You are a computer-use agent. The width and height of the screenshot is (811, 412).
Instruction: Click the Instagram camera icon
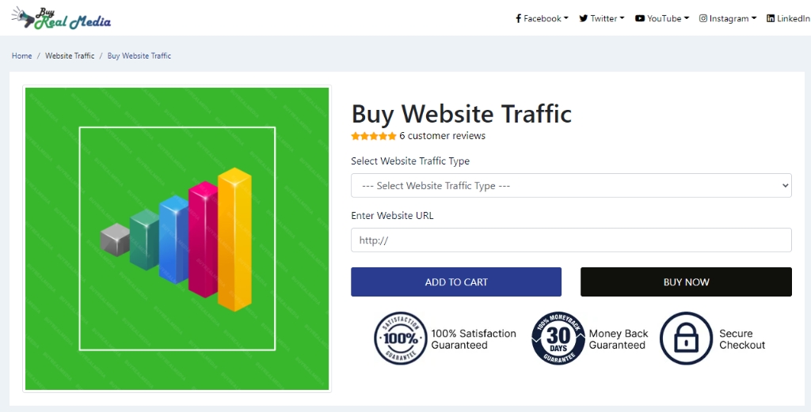703,18
